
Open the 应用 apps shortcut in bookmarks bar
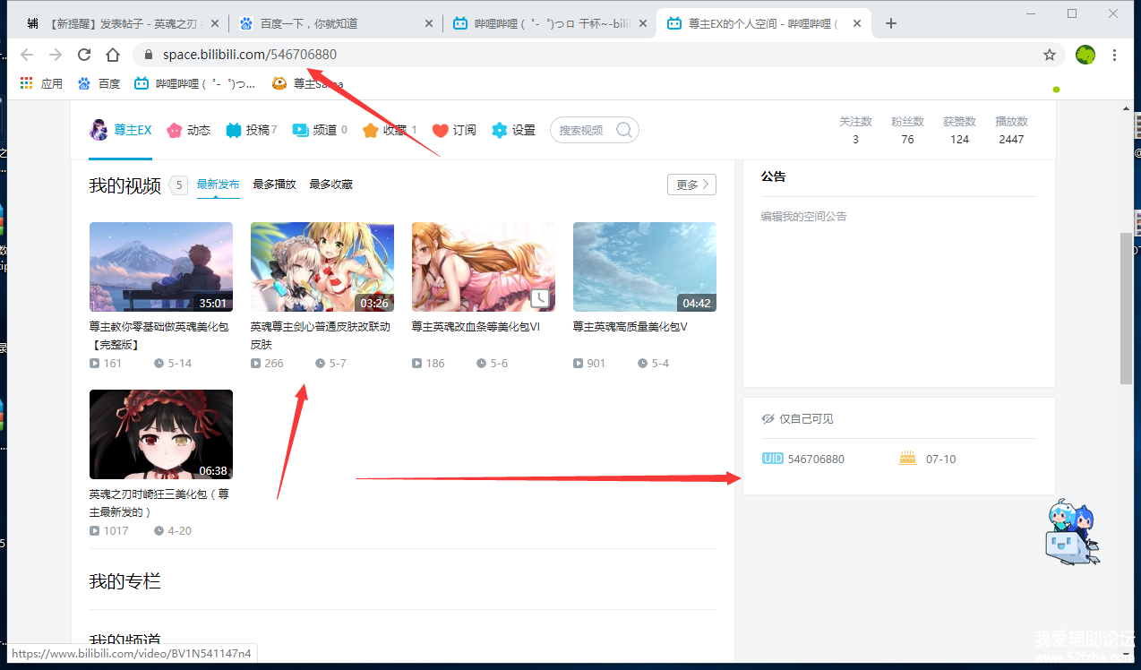[41, 83]
